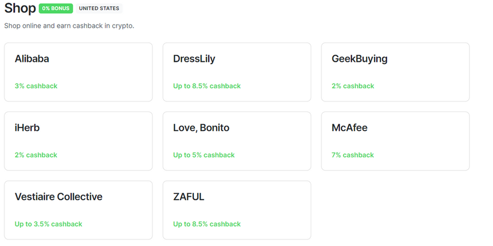Screen dimensions: 493x246
Task: Choose the iHerb shop title
Action: click(27, 128)
